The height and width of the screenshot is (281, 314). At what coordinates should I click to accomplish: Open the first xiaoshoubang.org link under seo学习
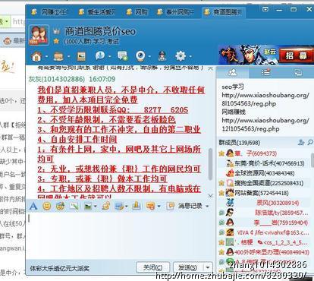click(x=265, y=99)
